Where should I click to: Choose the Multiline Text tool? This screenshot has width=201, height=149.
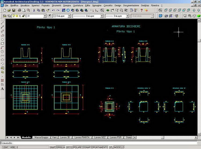pyautogui.click(x=2, y=88)
